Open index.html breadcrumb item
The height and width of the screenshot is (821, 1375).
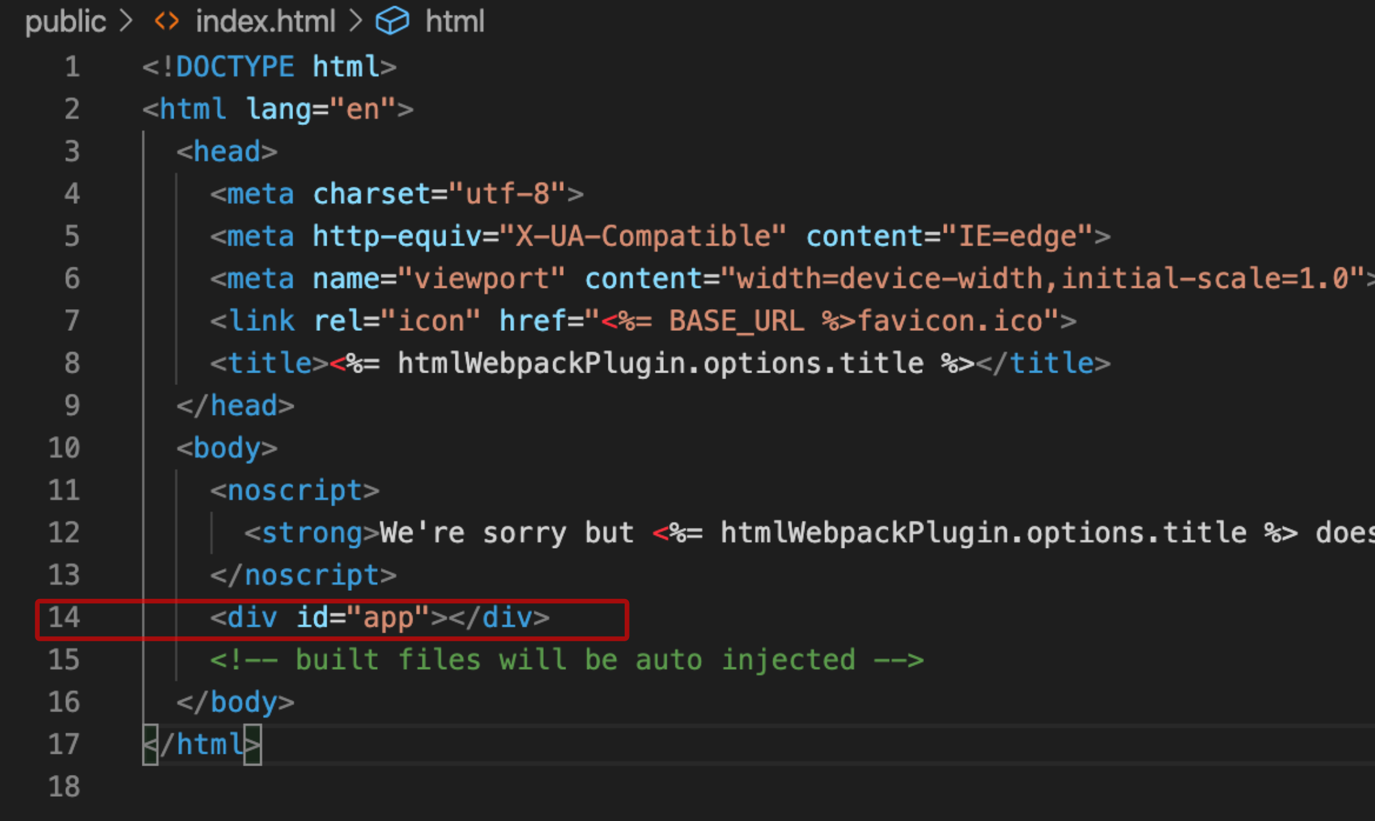(265, 22)
